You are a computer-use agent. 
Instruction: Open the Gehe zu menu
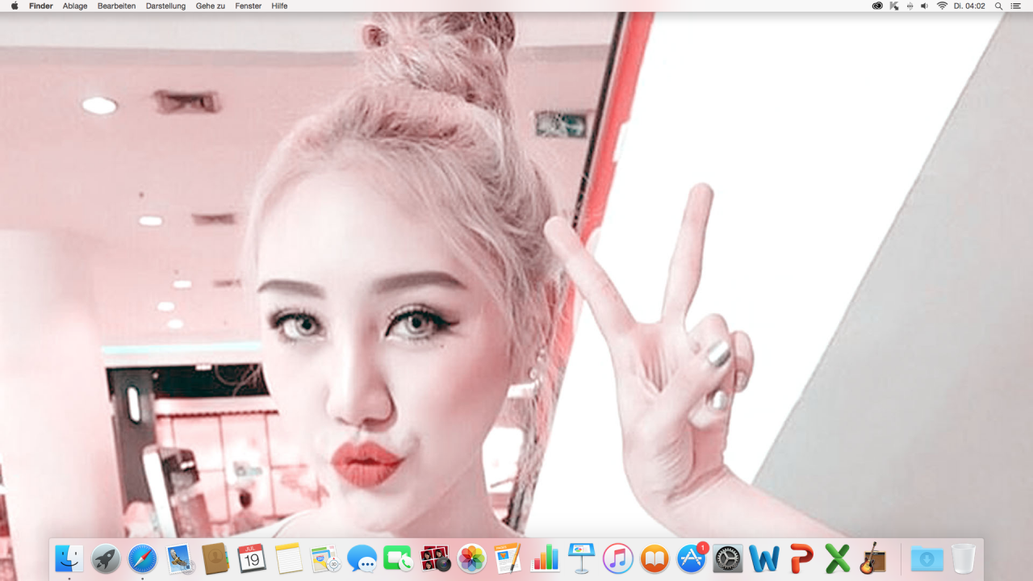pos(211,6)
